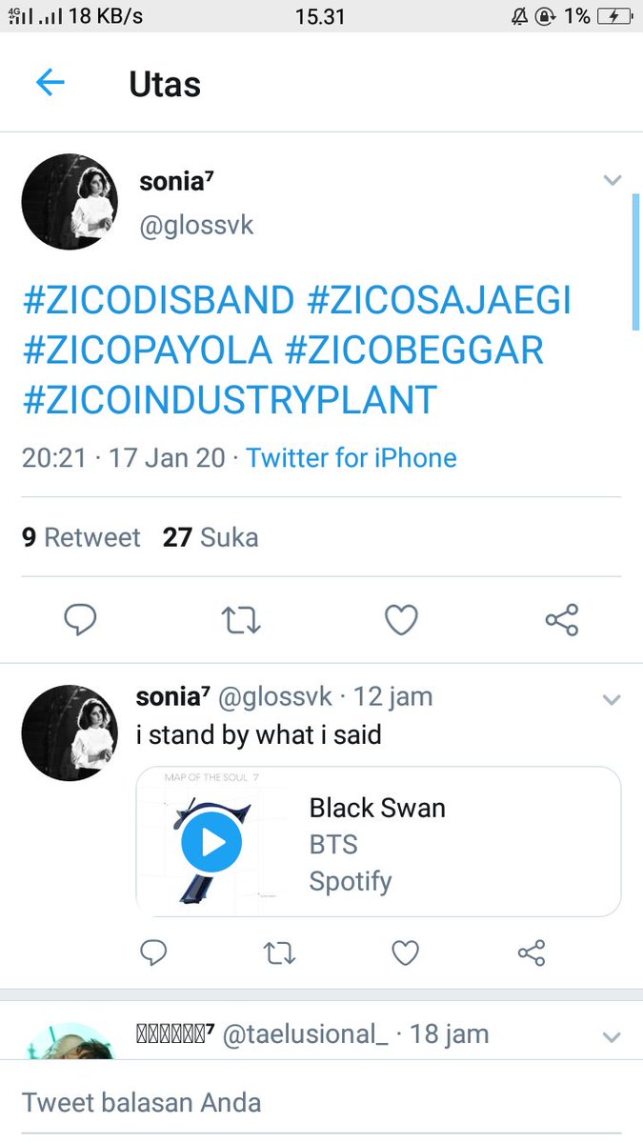Open the #ZICODISBAND hashtag

tap(158, 300)
